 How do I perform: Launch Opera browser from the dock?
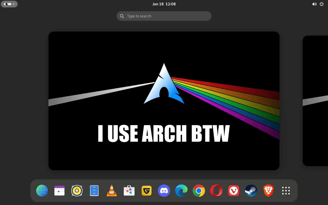pos(216,191)
